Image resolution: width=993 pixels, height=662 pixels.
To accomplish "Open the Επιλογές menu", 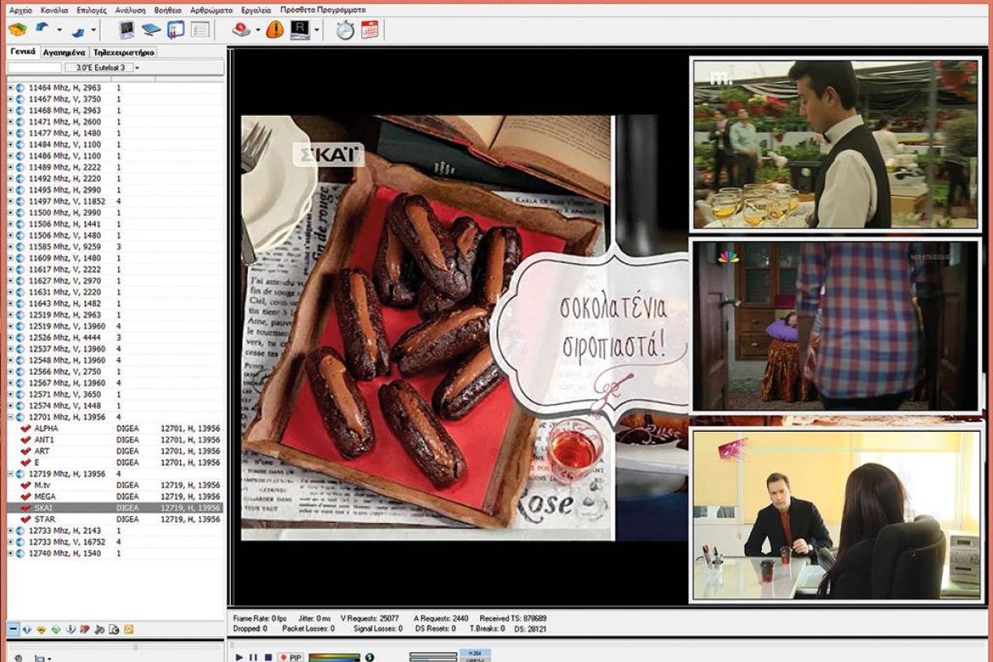I will coord(91,10).
